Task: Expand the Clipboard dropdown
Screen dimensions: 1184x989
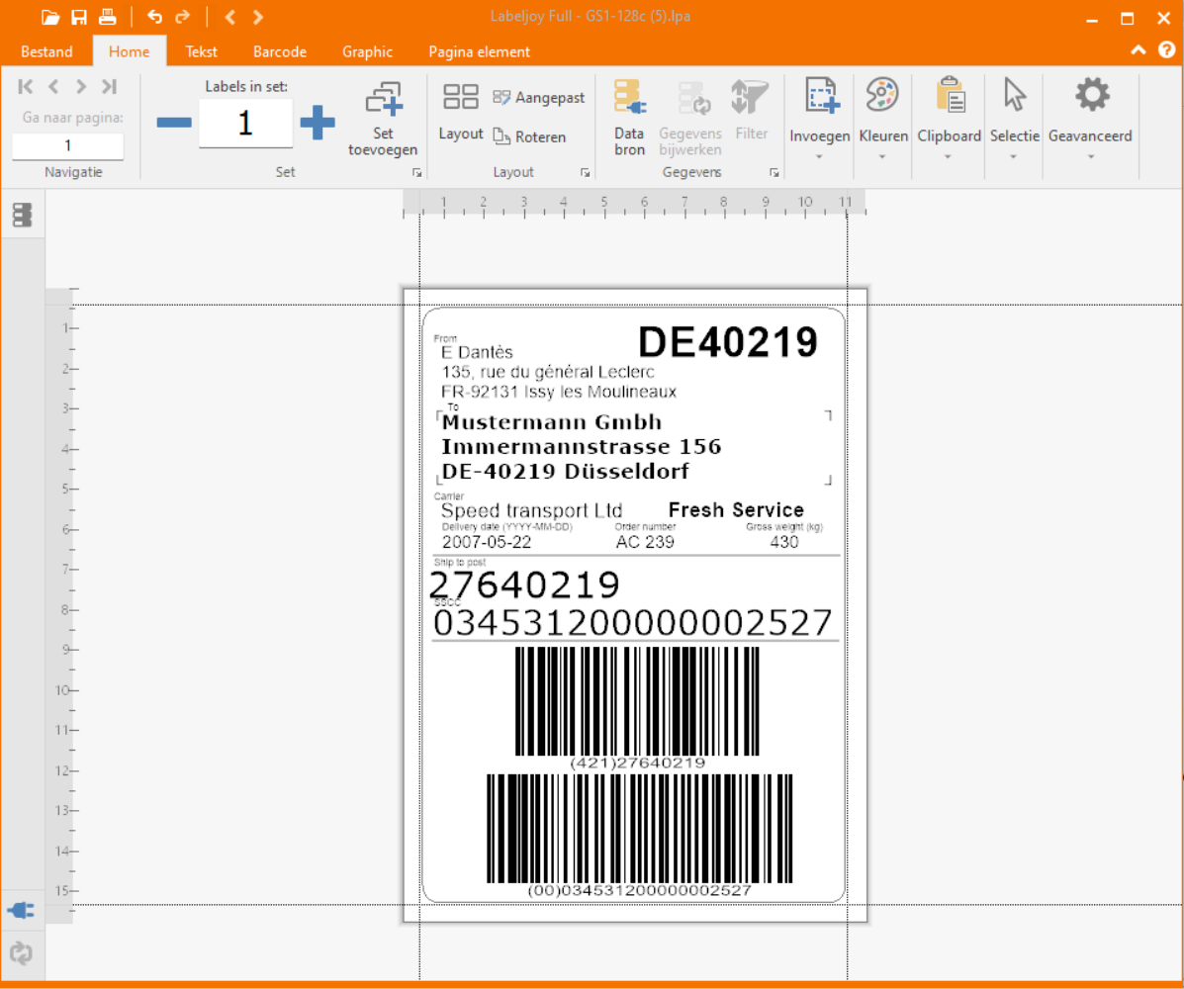Action: [x=950, y=119]
